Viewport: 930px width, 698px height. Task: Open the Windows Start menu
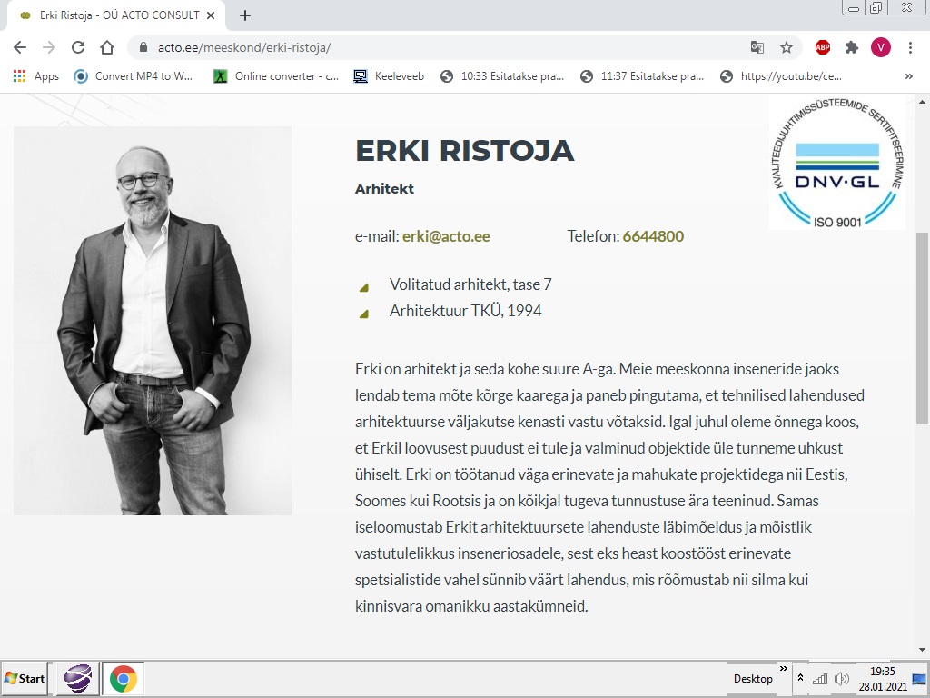[x=25, y=678]
